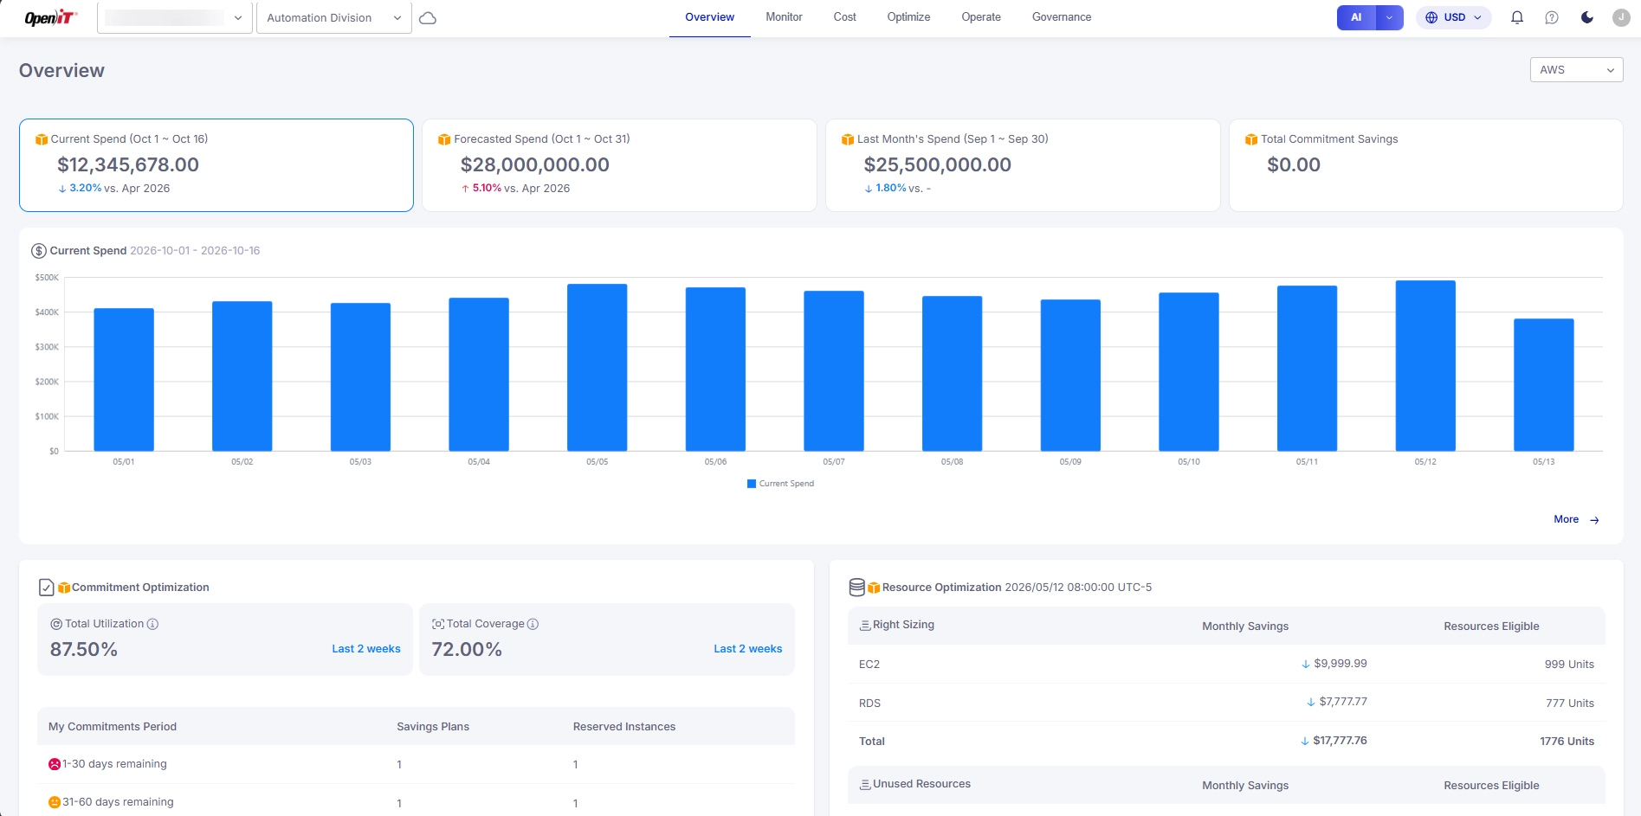Switch to the Overview tab
1641x816 pixels.
(709, 17)
